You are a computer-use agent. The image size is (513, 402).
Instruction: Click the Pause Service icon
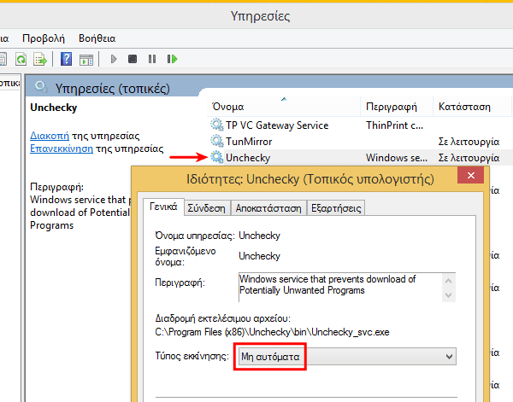pos(152,59)
